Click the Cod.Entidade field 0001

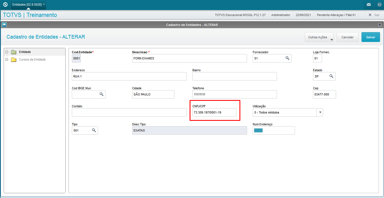click(76, 58)
